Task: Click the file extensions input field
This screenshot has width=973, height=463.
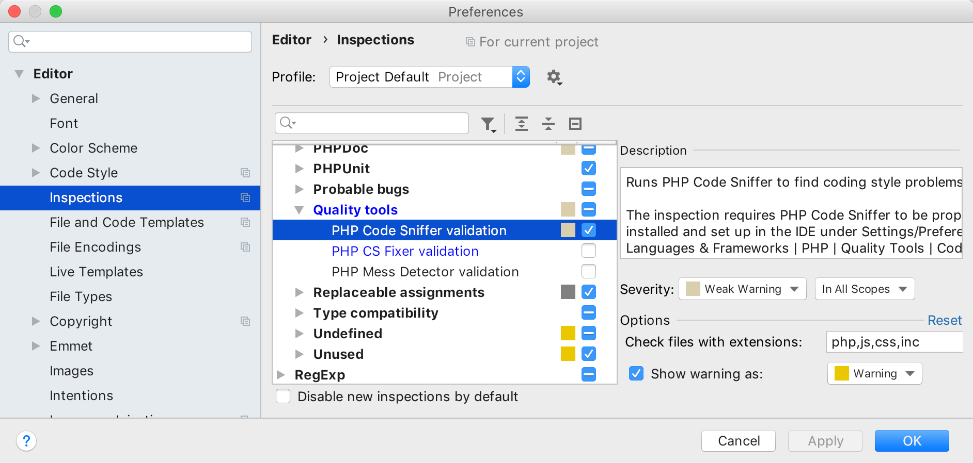Action: [894, 342]
